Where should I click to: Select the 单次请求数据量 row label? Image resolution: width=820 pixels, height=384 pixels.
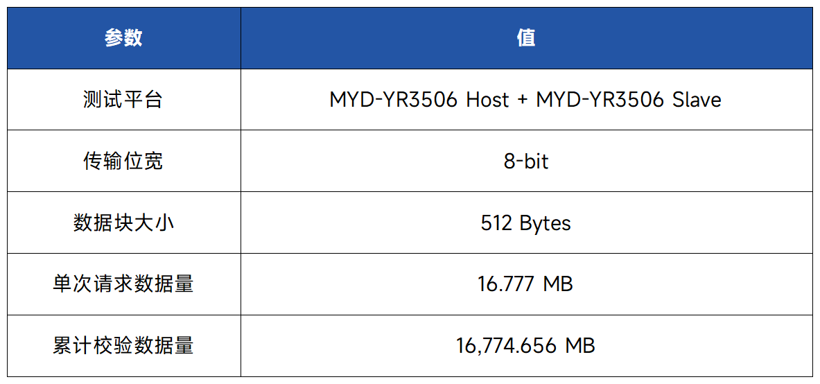pyautogui.click(x=123, y=284)
